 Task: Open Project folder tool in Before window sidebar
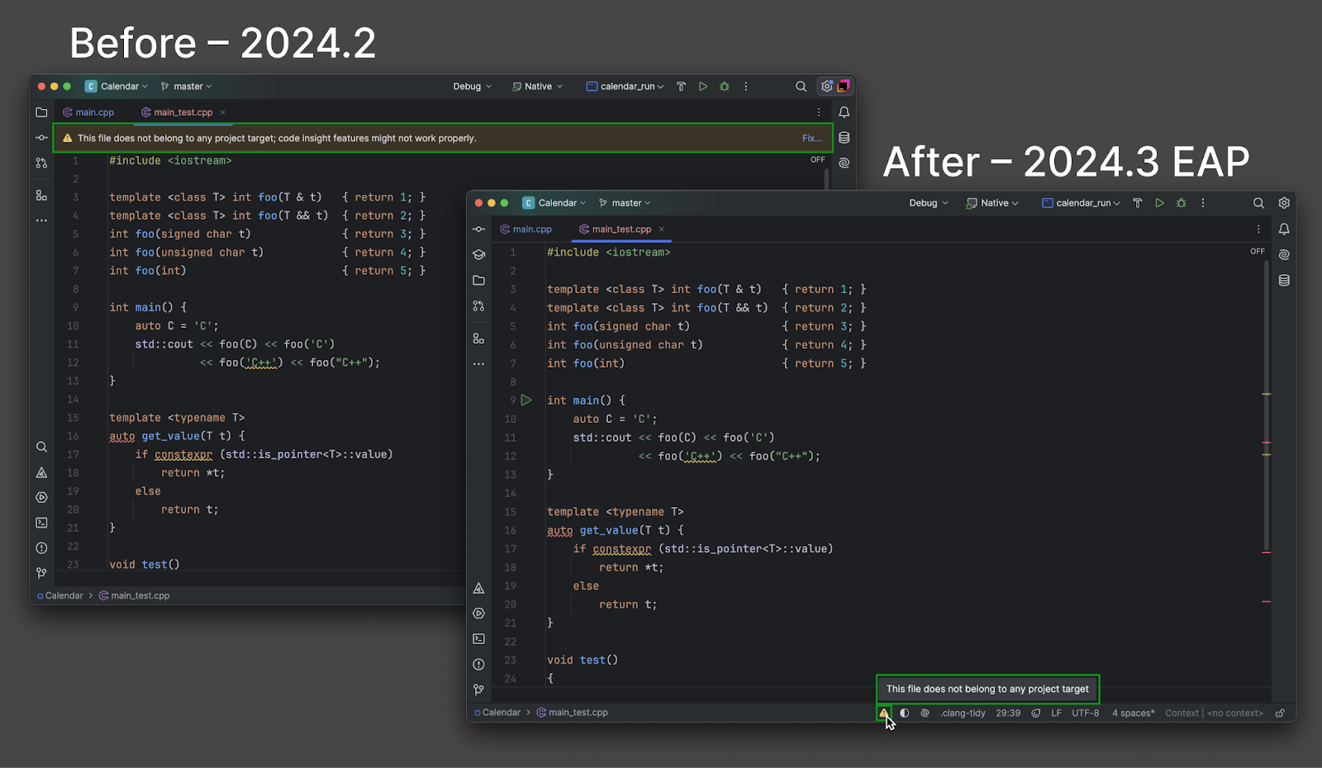point(41,112)
